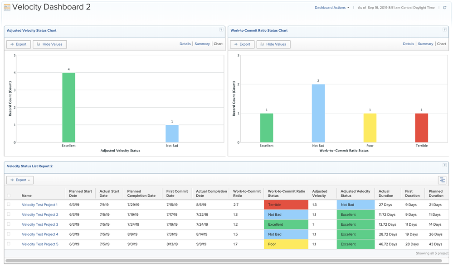Image resolution: width=453 pixels, height=266 pixels.
Task: Open the list report column settings icon
Action: pos(442,180)
